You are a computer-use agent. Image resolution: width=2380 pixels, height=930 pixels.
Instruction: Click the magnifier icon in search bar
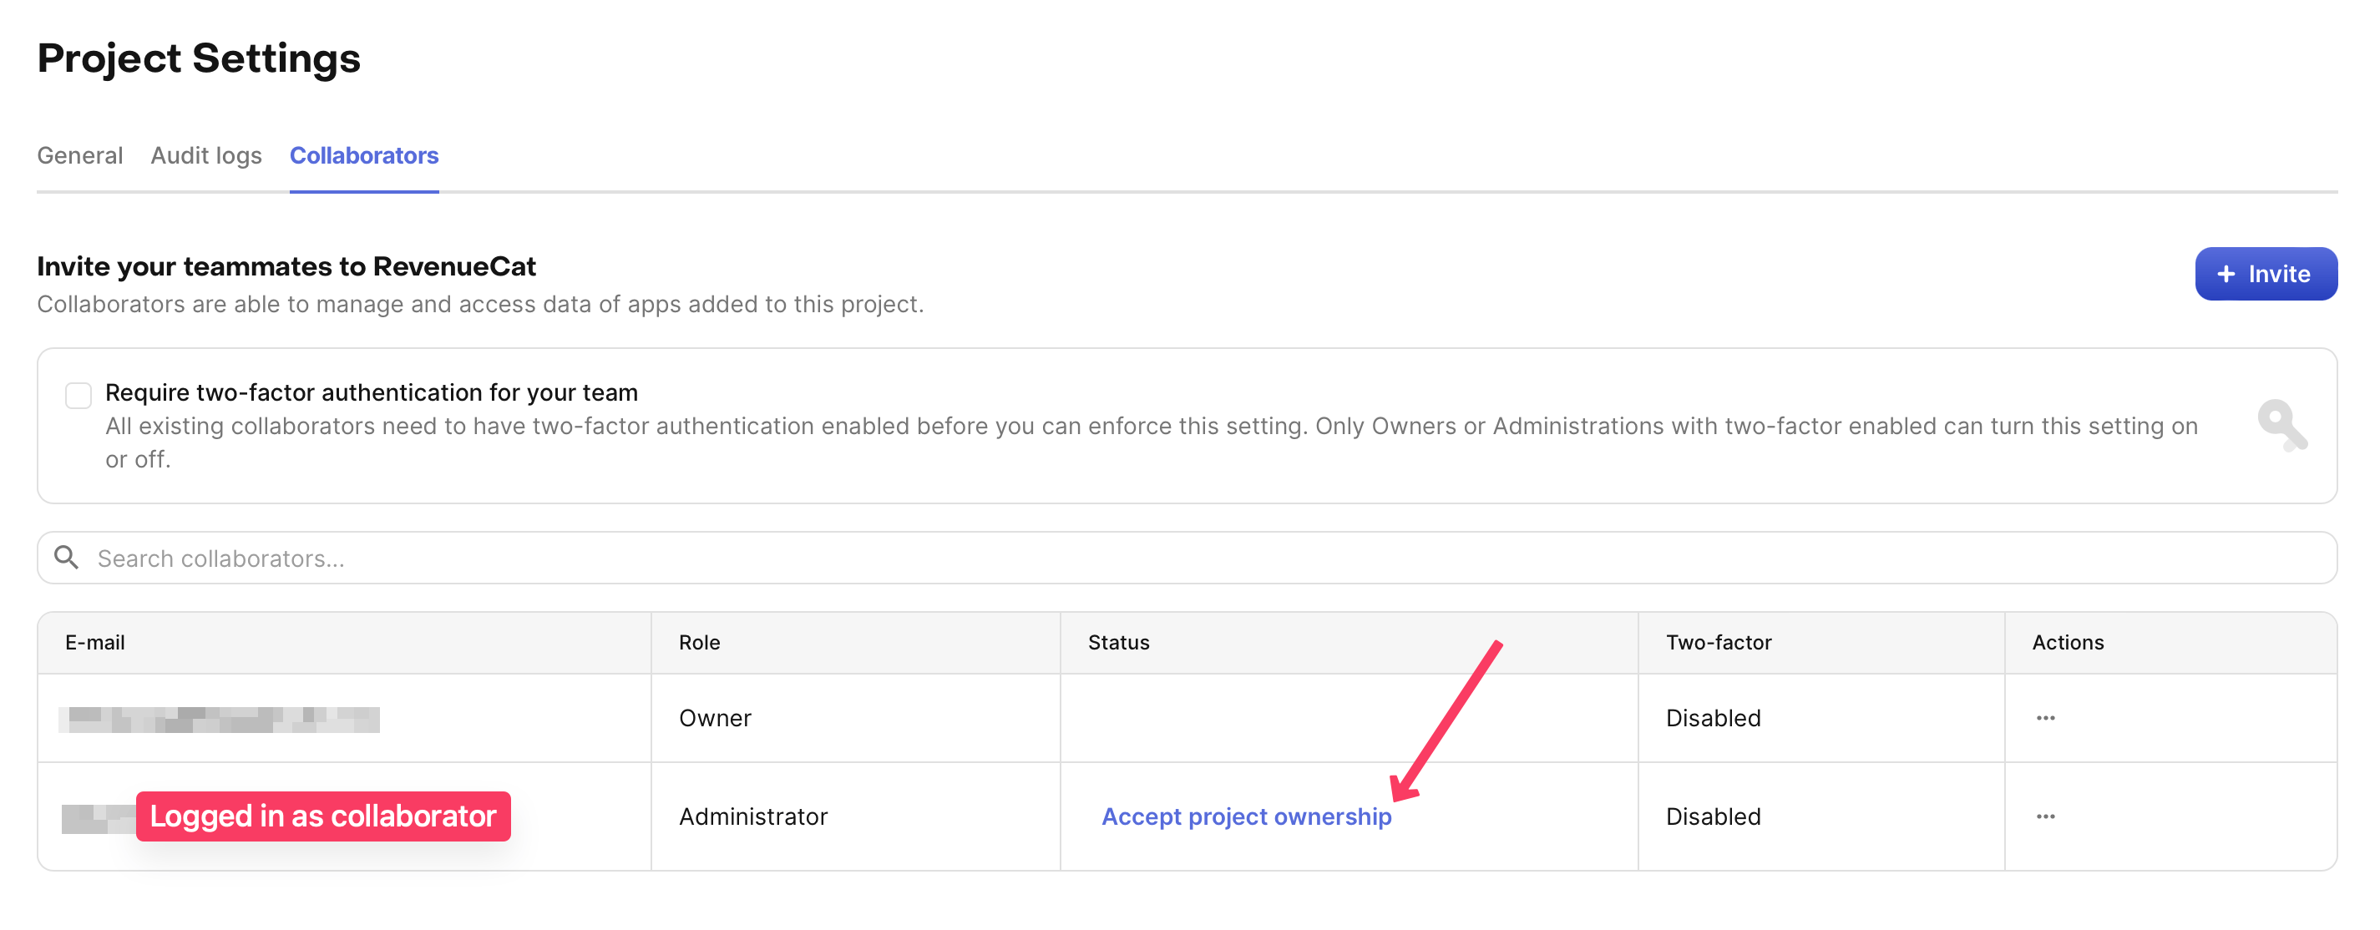pyautogui.click(x=67, y=557)
